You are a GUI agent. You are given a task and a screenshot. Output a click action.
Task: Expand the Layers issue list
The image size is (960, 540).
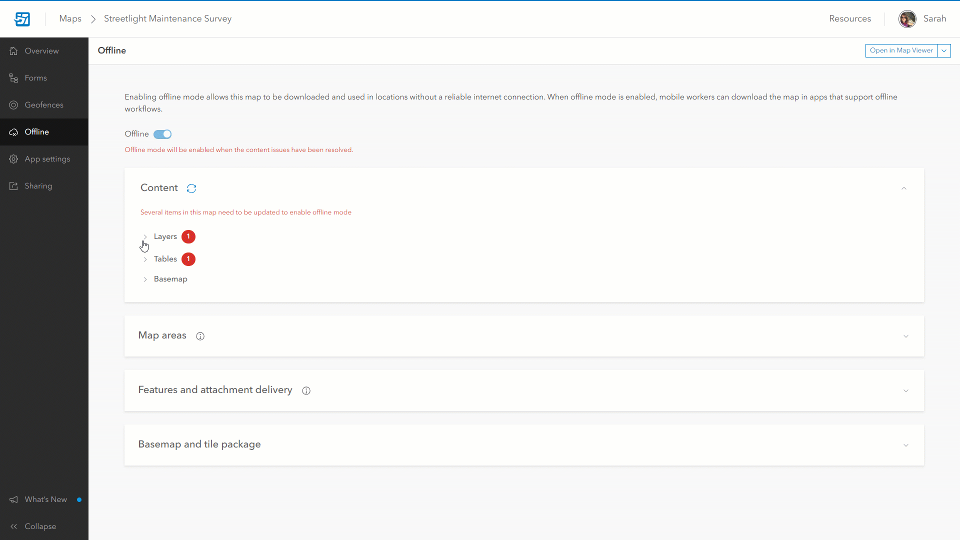point(145,236)
